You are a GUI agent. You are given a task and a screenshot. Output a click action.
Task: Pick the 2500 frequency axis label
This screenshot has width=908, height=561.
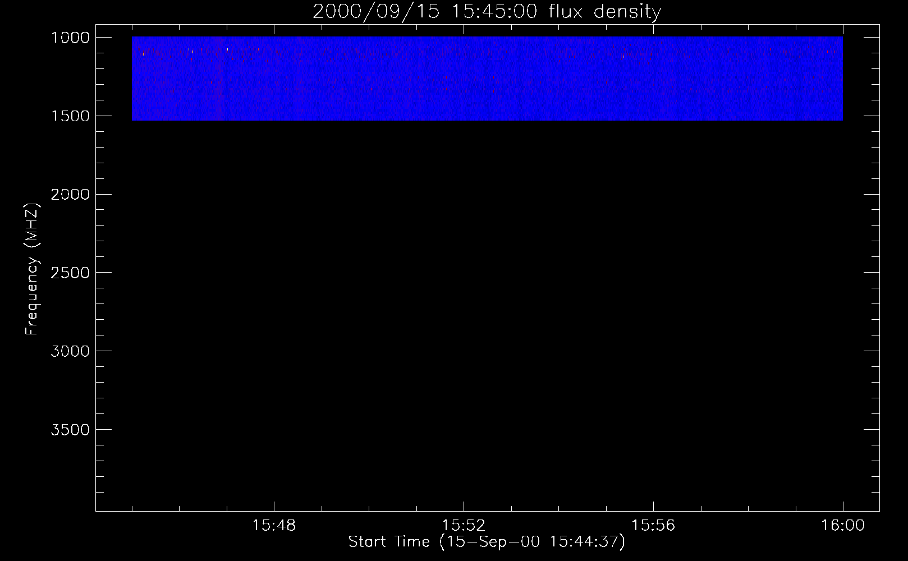pyautogui.click(x=70, y=273)
